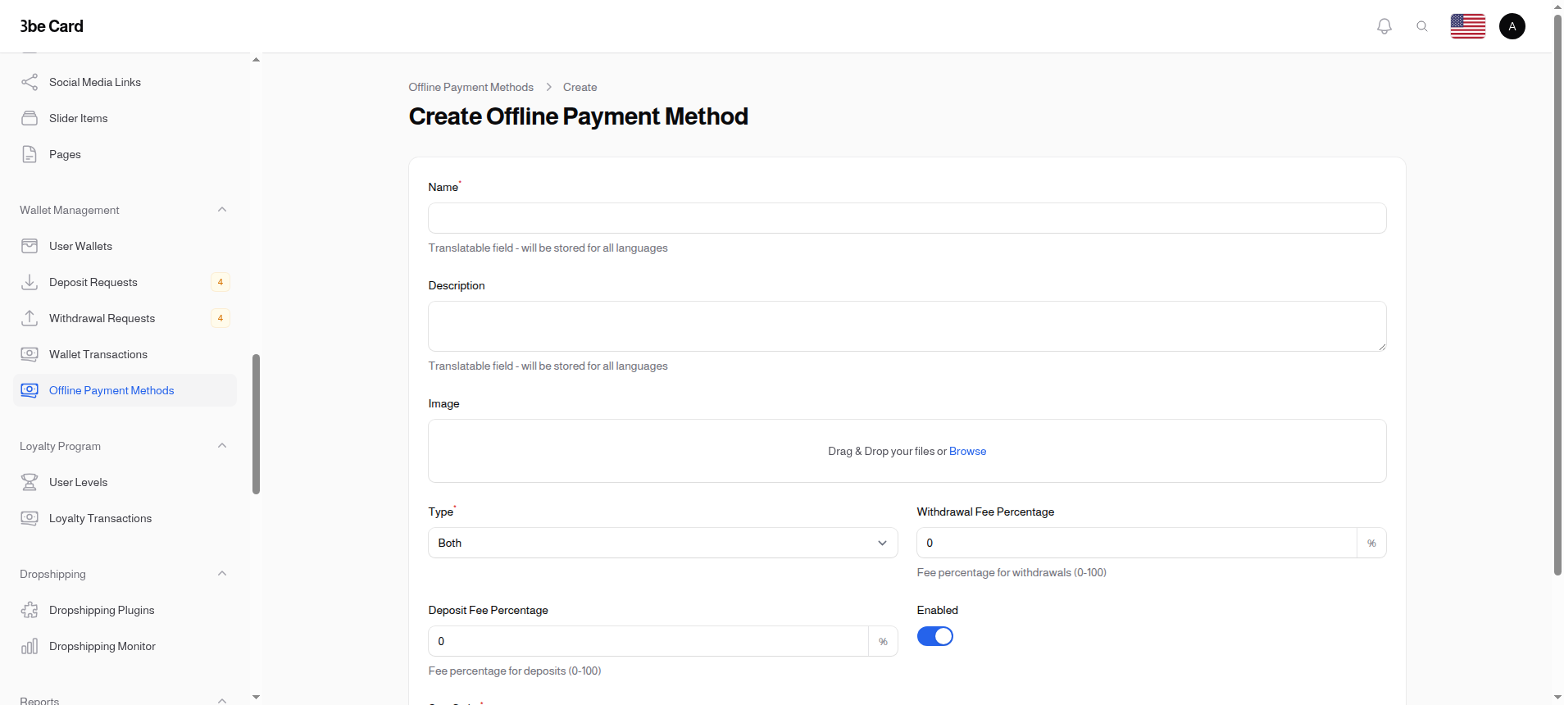
Task: Click the Loyalty Program section label
Action: tap(60, 446)
